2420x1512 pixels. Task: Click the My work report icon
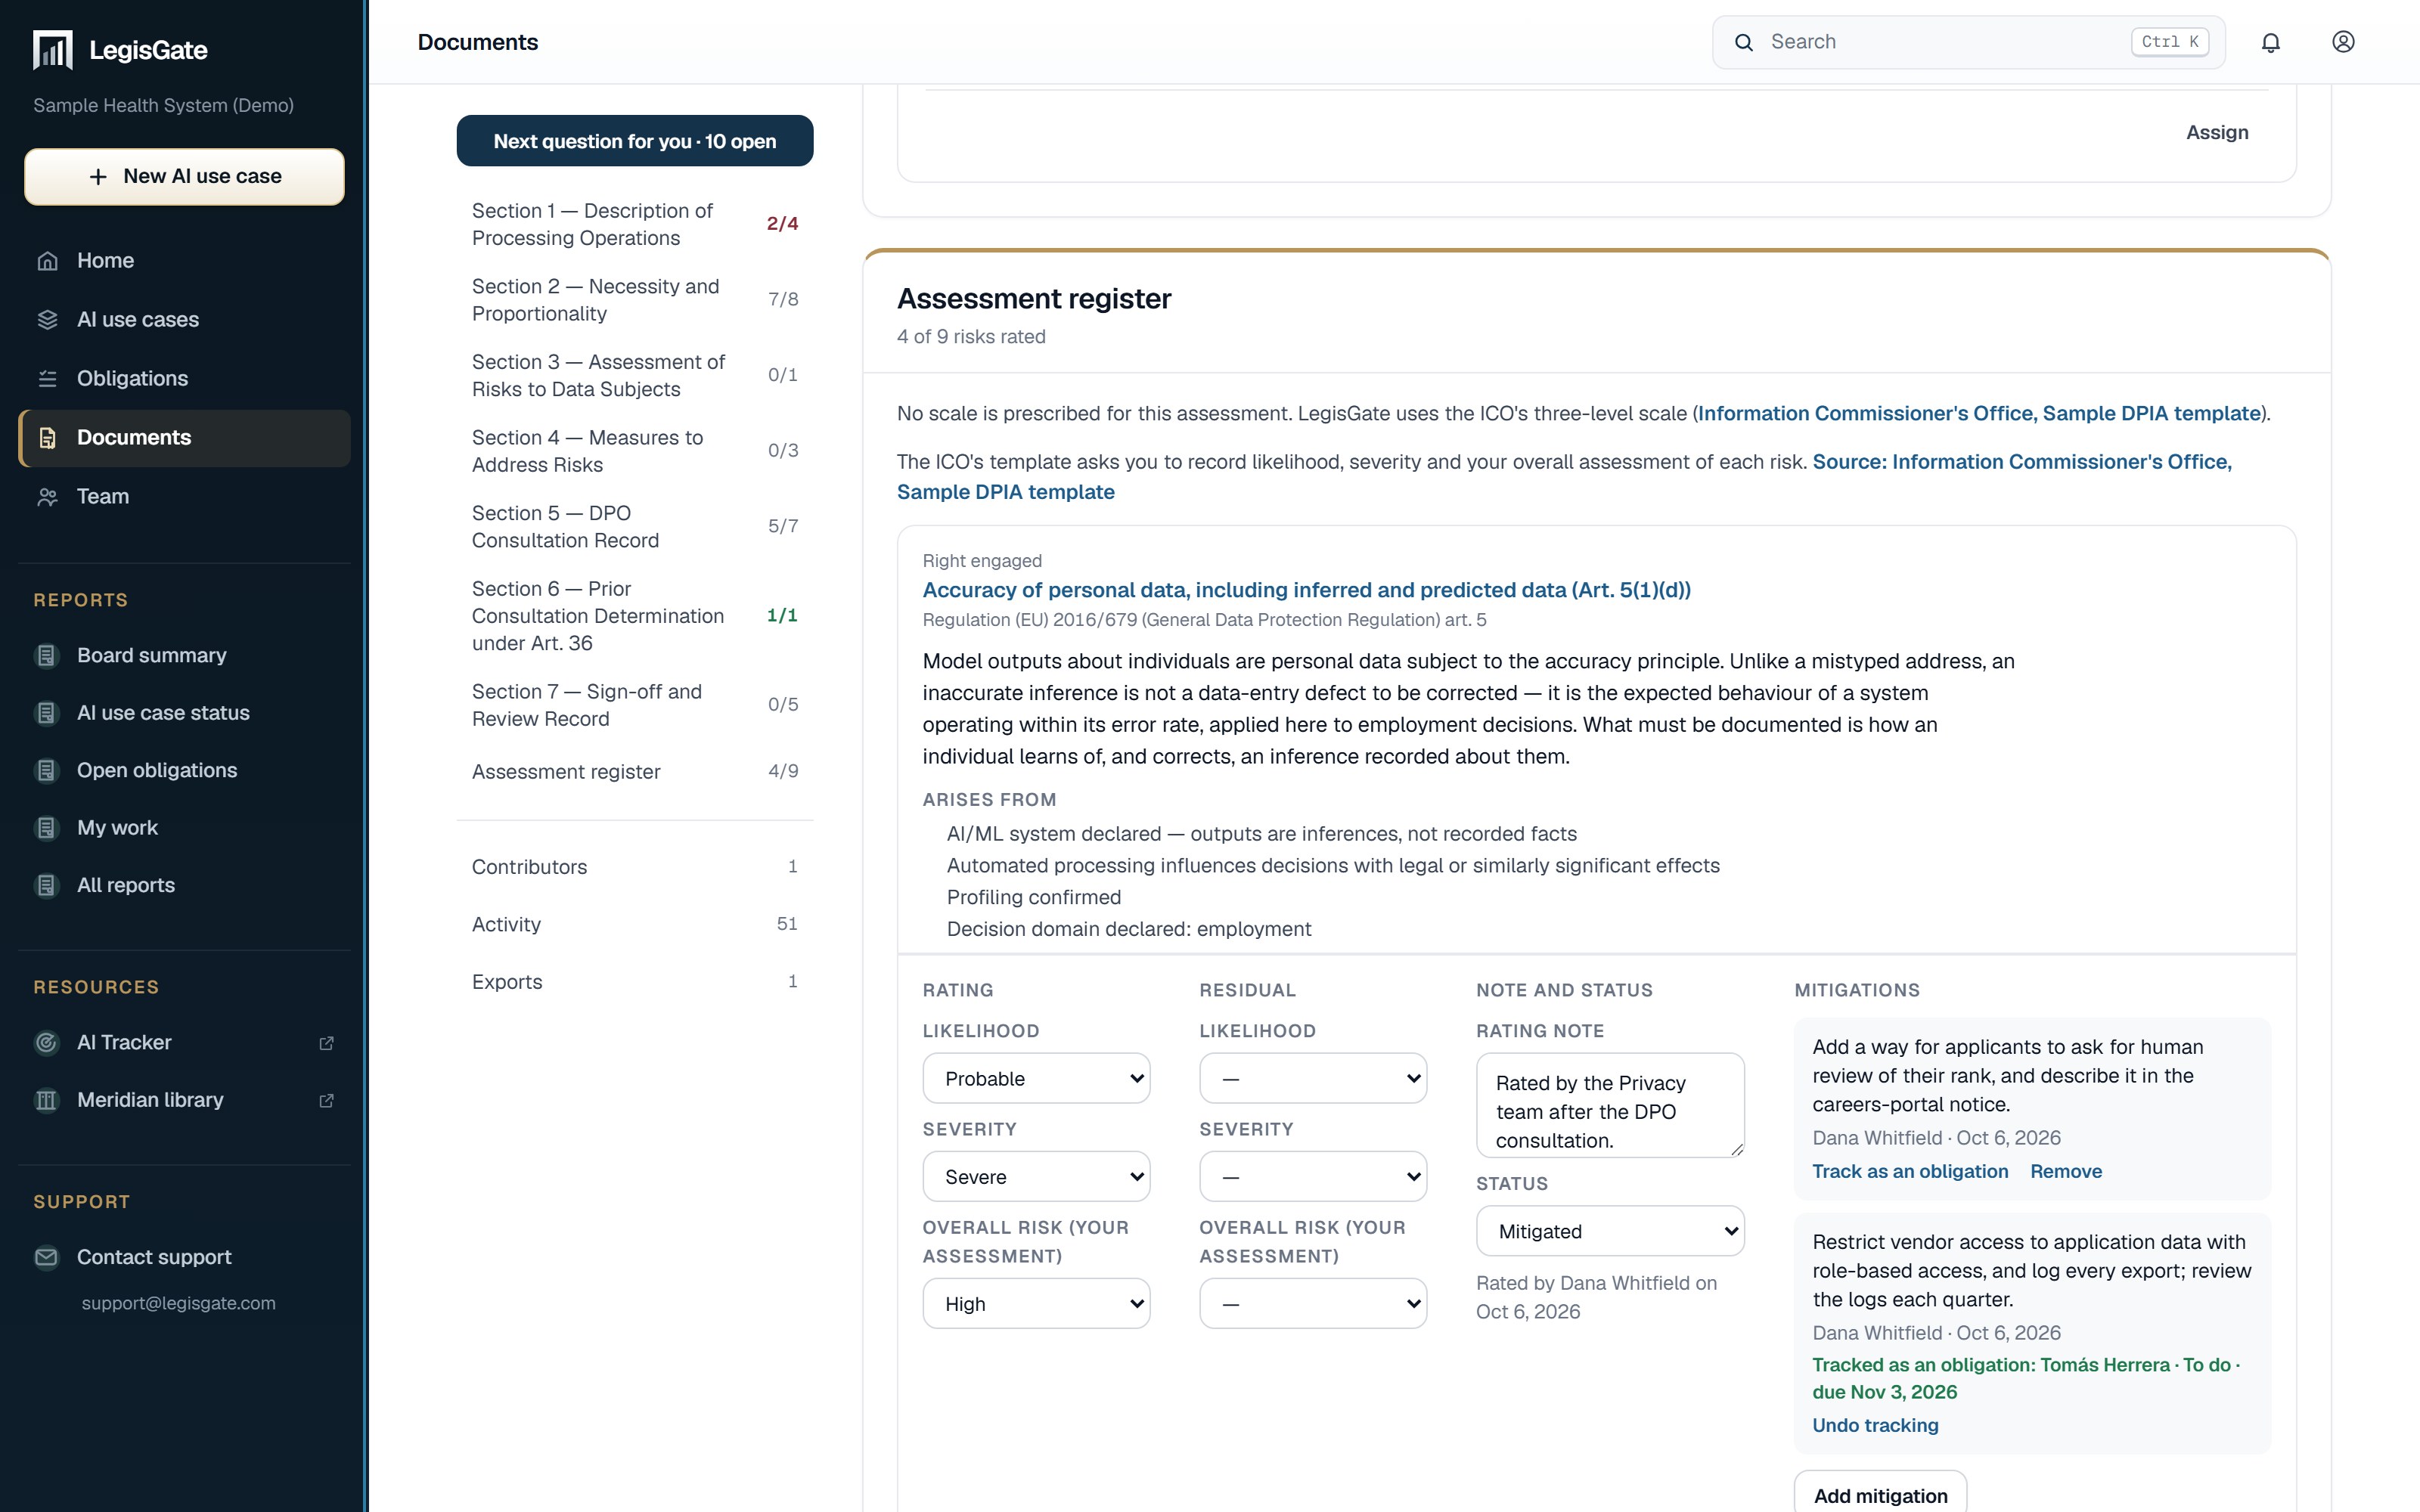pyautogui.click(x=47, y=828)
